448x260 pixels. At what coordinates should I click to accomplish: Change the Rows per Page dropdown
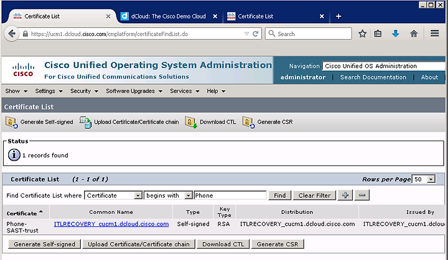pos(424,179)
